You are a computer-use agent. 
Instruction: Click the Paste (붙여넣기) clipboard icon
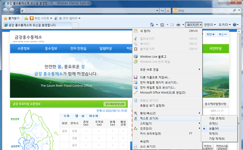[x=136, y=49]
